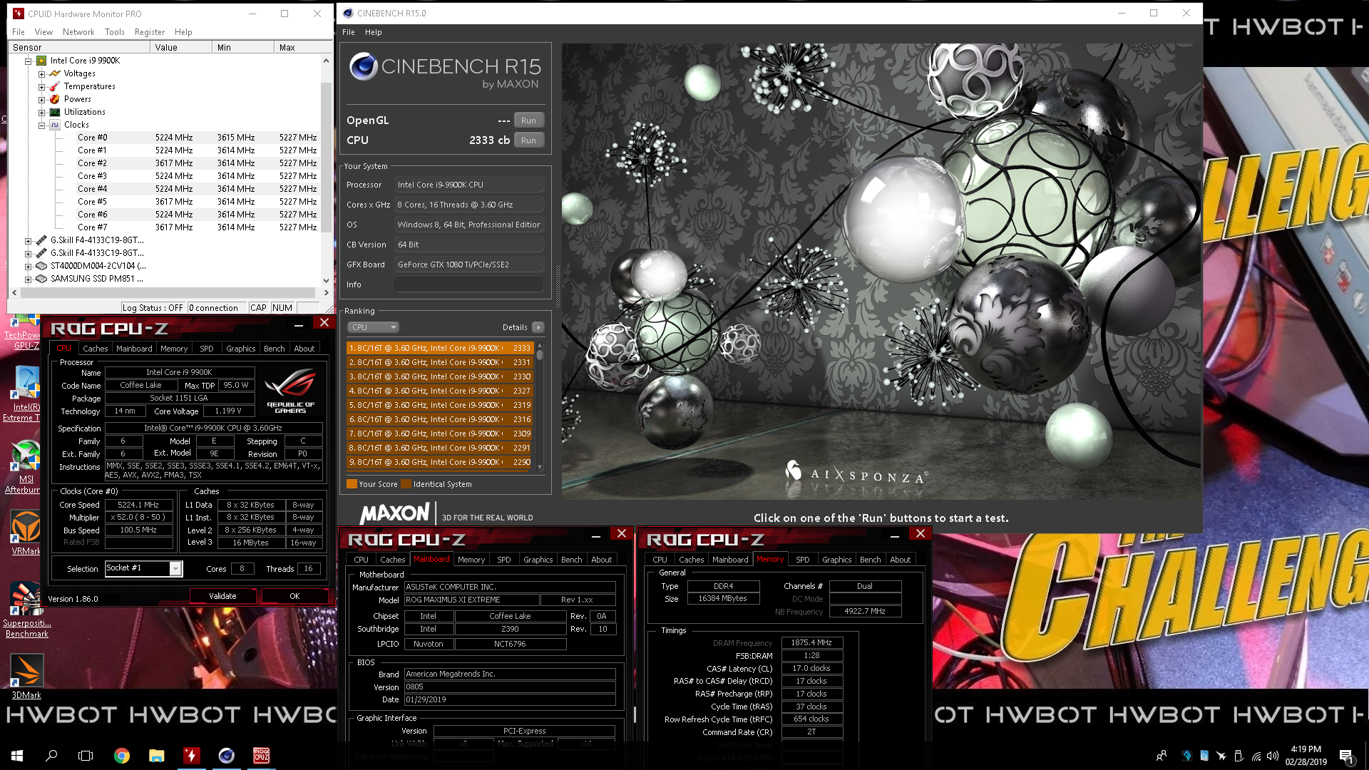Click the Validate button in CPU-Z
Image resolution: width=1369 pixels, height=770 pixels.
click(222, 596)
